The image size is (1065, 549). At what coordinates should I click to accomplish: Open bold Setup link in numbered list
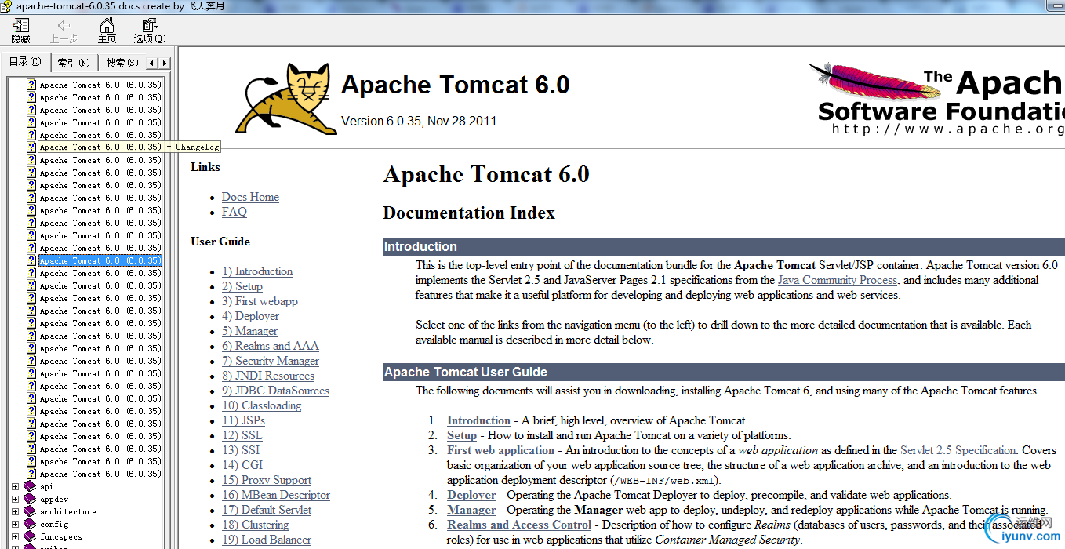[x=462, y=435]
